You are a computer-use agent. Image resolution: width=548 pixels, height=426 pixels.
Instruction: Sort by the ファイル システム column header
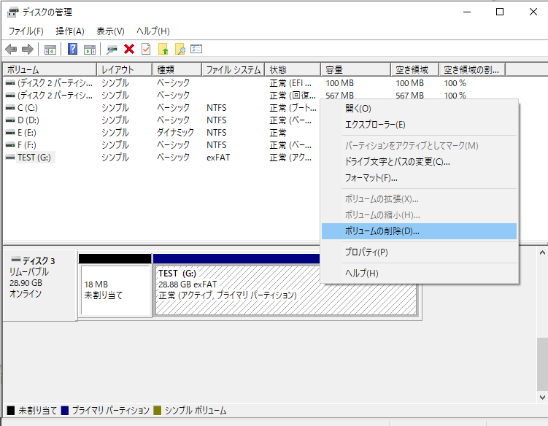tap(234, 70)
